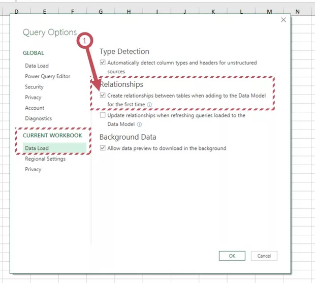Click the Type Detection heading
Screen dimensions: 315x283
(124, 51)
